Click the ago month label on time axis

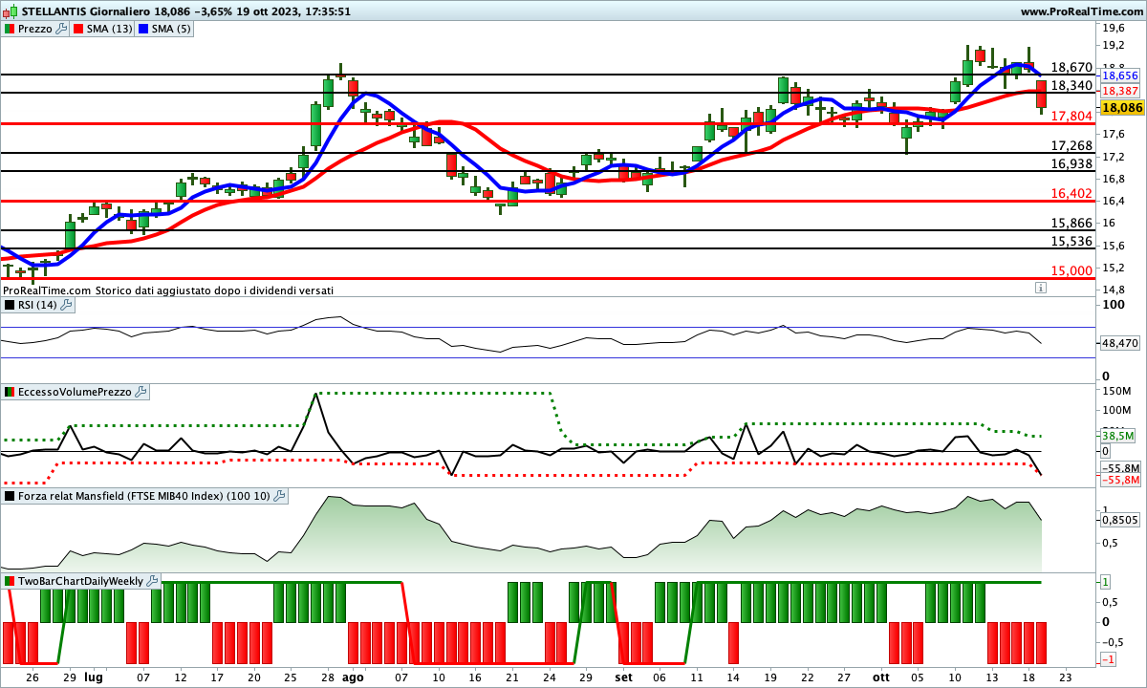click(354, 677)
